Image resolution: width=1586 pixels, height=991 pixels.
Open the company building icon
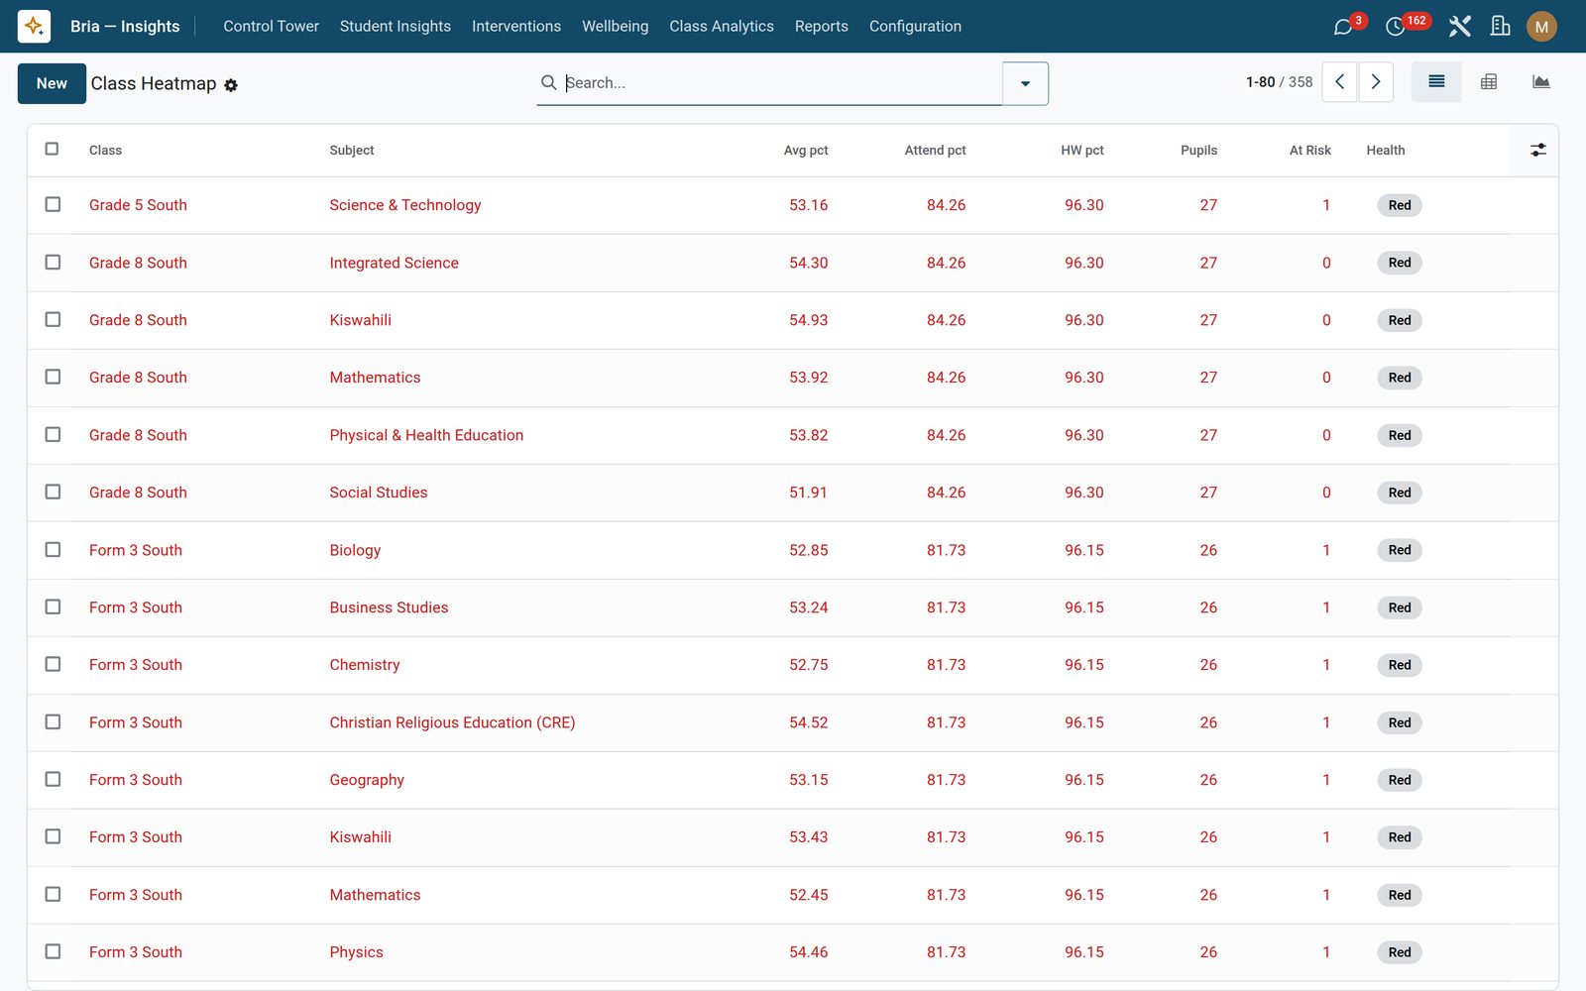[1500, 27]
